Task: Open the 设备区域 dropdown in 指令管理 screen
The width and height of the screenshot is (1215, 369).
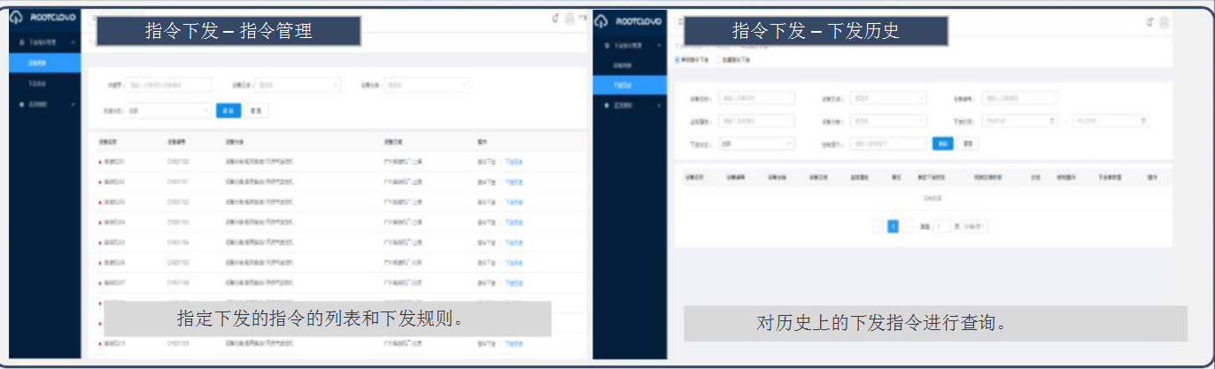Action: [x=298, y=85]
